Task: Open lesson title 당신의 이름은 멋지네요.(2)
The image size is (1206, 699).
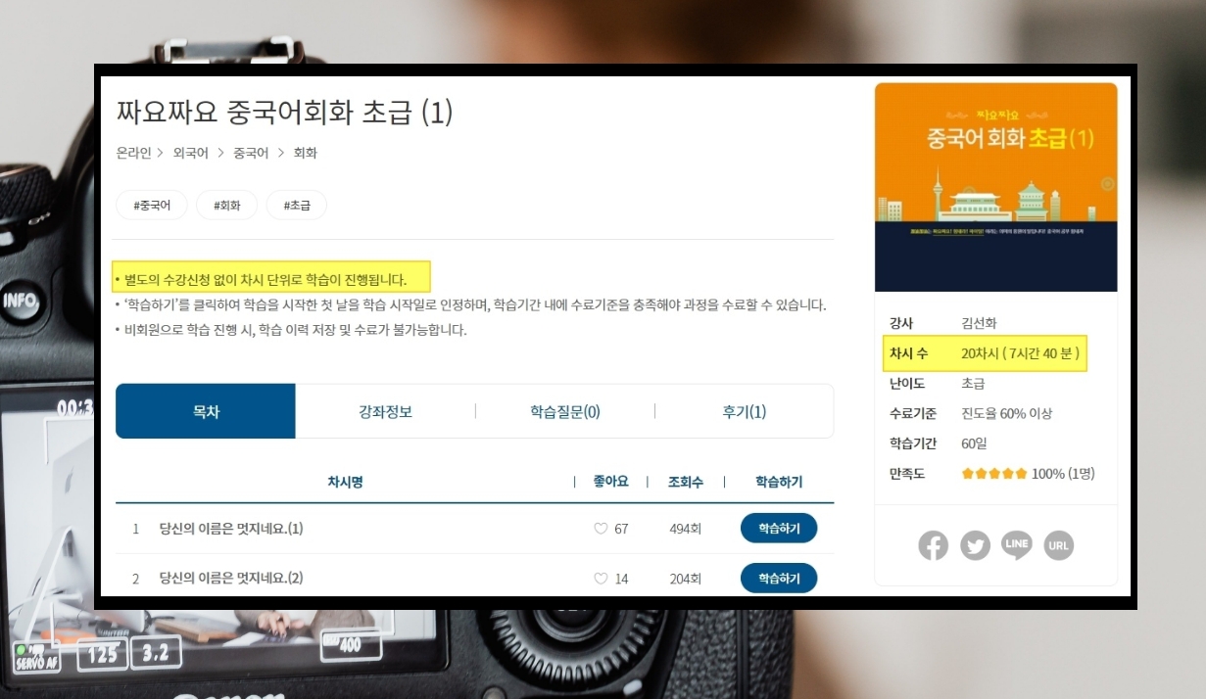Action: [x=231, y=579]
